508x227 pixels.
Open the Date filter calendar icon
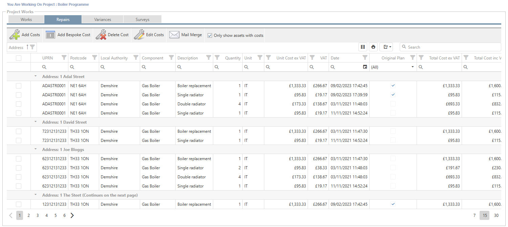365,67
